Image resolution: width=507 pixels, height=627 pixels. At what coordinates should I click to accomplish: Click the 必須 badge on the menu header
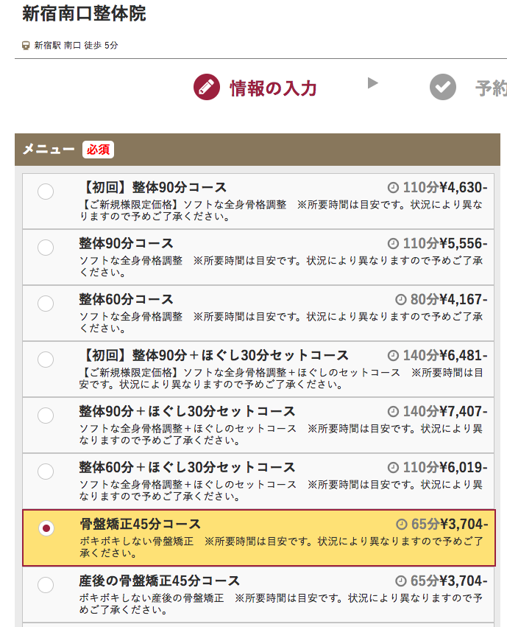[x=98, y=150]
